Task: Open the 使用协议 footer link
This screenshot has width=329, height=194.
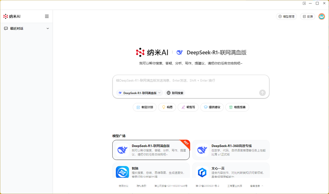Action: tap(123, 186)
